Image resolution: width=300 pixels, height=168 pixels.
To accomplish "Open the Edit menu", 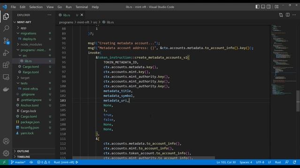I will click(22, 7).
